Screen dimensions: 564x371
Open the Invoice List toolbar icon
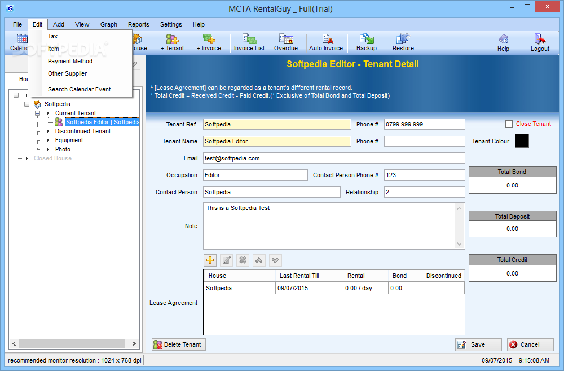point(249,42)
